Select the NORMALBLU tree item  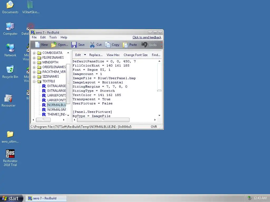coord(56,105)
